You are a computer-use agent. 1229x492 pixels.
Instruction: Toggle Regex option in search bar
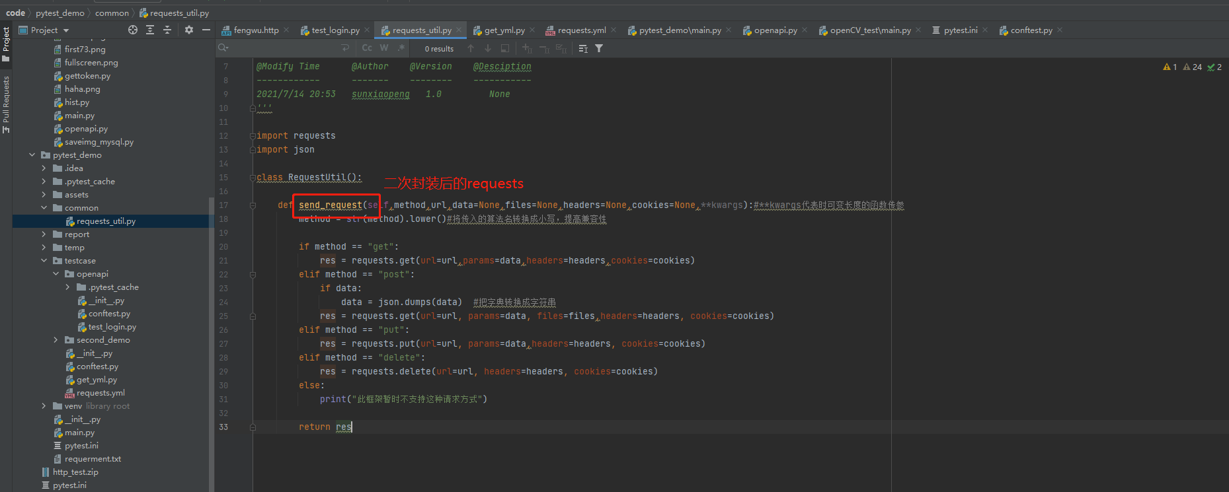[x=401, y=48]
